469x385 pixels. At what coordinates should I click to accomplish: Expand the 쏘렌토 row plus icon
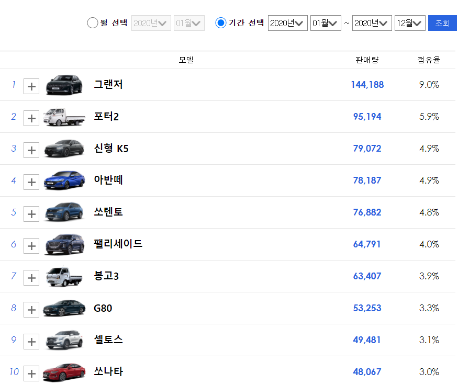(31, 214)
